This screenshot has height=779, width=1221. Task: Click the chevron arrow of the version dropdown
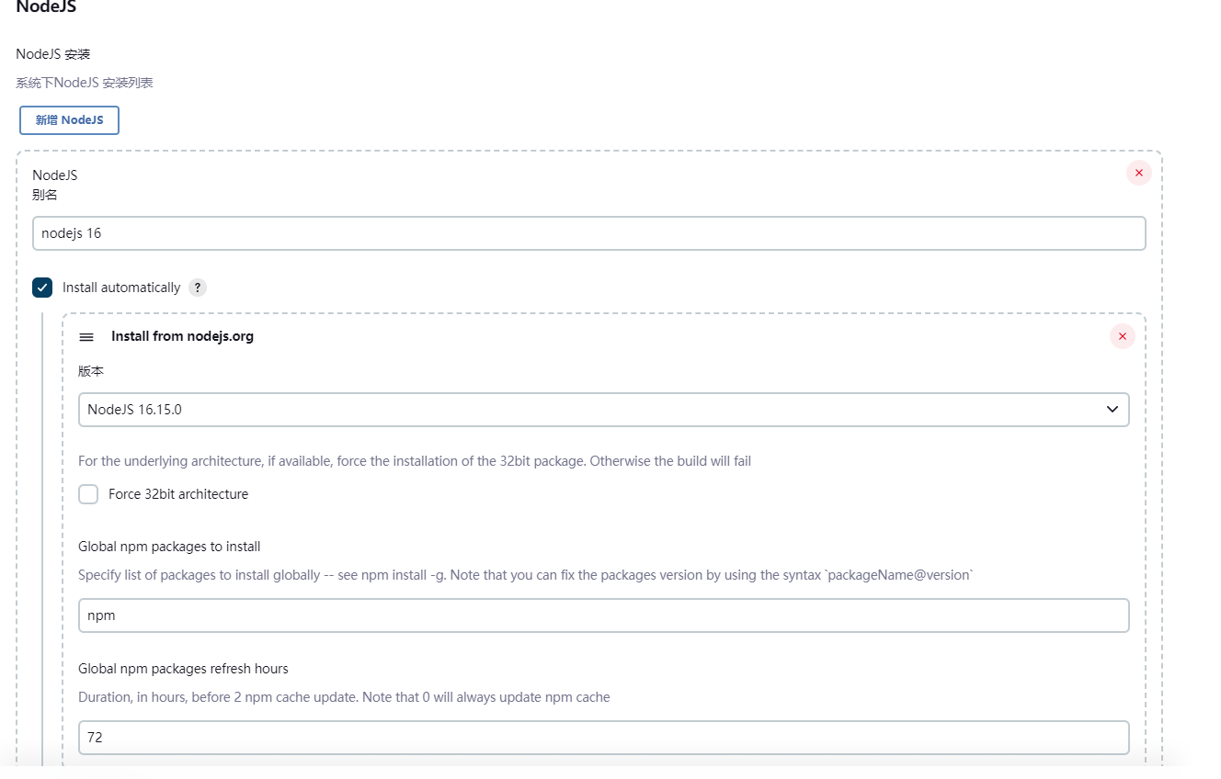pos(1112,410)
